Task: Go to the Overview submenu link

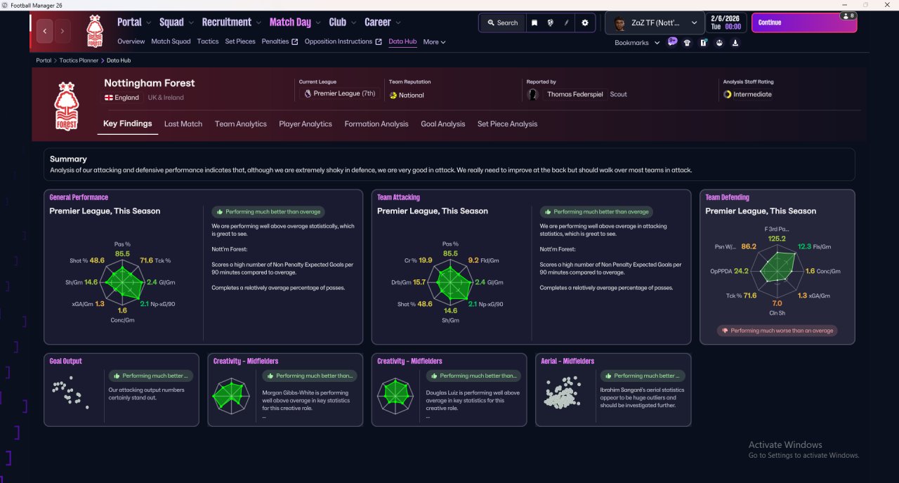Action: pos(131,41)
